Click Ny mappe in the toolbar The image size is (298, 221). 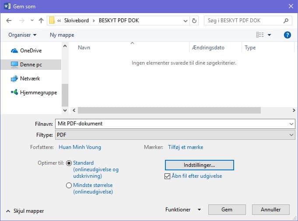tap(62, 35)
